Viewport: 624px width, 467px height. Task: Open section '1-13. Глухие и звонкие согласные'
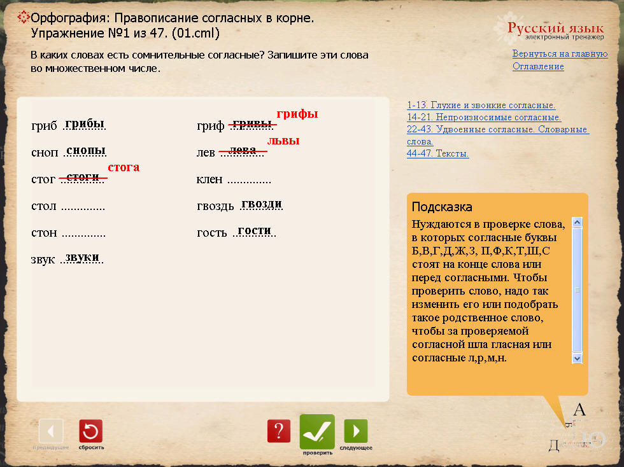pos(481,106)
